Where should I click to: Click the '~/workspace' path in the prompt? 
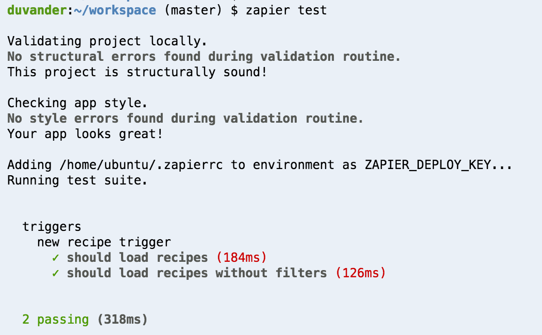click(x=115, y=10)
